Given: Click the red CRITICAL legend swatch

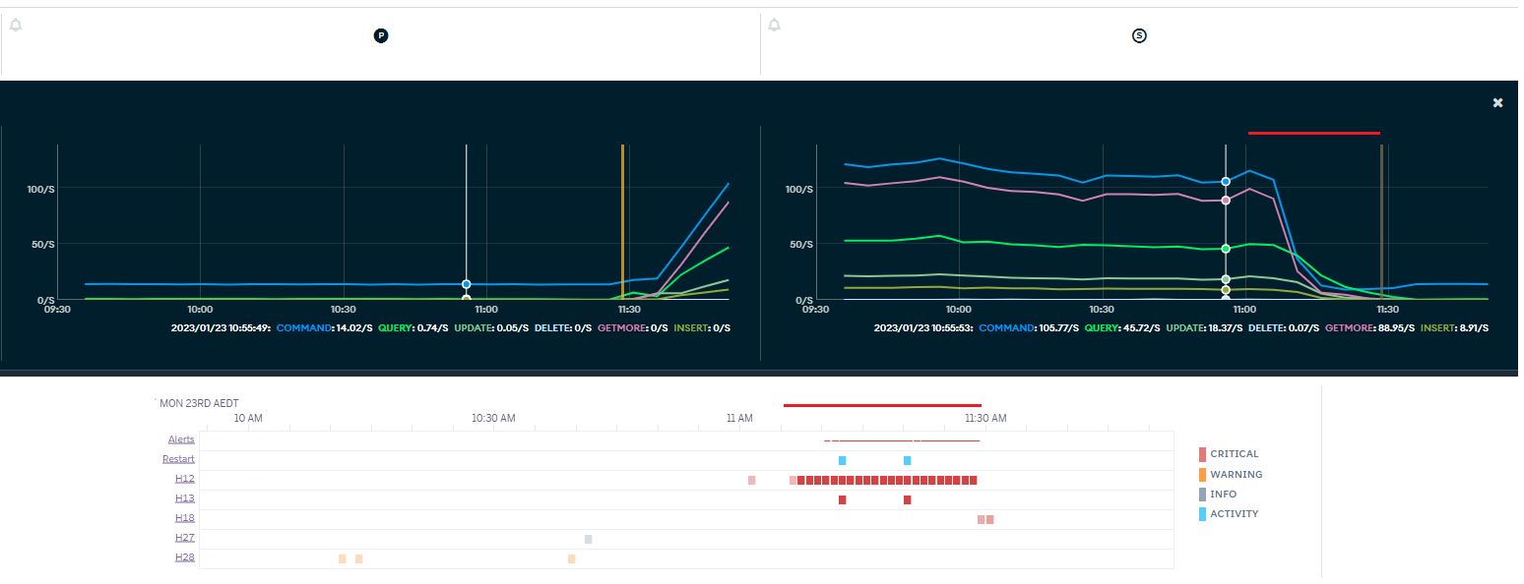Looking at the screenshot, I should coord(1202,454).
